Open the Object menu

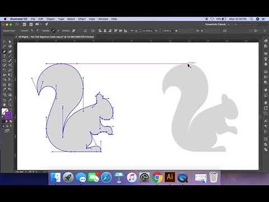(x=50, y=19)
